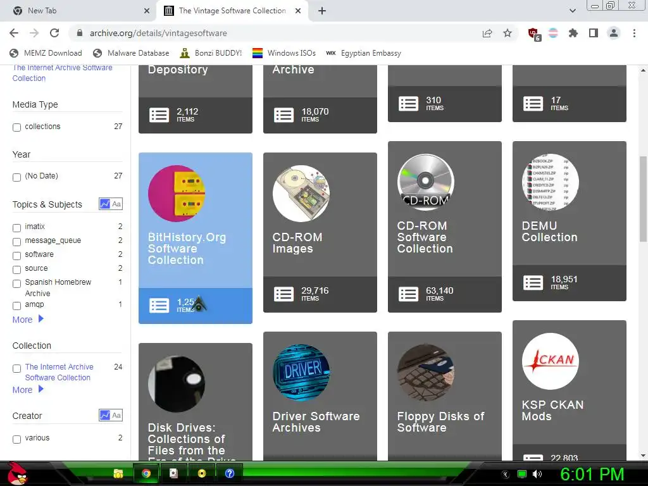Click the DEMU Collection file list image

(551, 182)
